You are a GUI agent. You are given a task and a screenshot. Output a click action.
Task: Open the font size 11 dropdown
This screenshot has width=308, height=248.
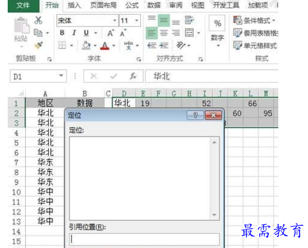pos(136,20)
